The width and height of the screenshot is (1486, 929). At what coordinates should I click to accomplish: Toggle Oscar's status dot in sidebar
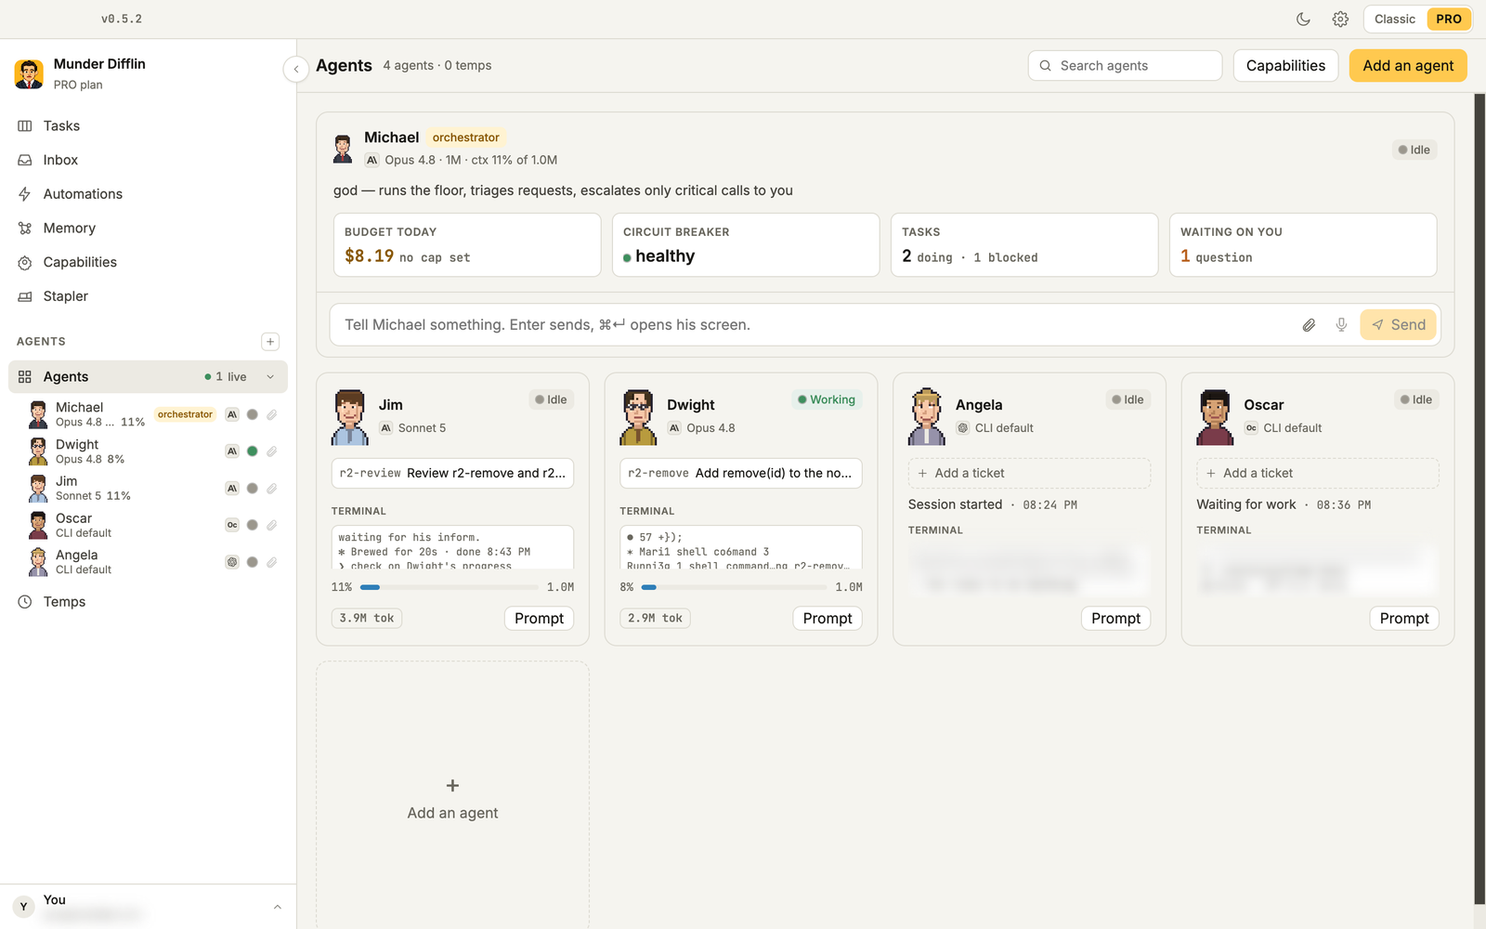tap(252, 525)
